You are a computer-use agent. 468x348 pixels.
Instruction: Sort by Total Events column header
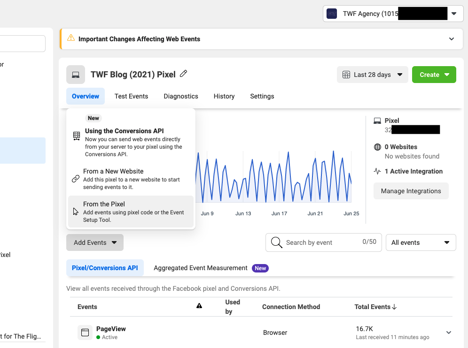point(375,307)
